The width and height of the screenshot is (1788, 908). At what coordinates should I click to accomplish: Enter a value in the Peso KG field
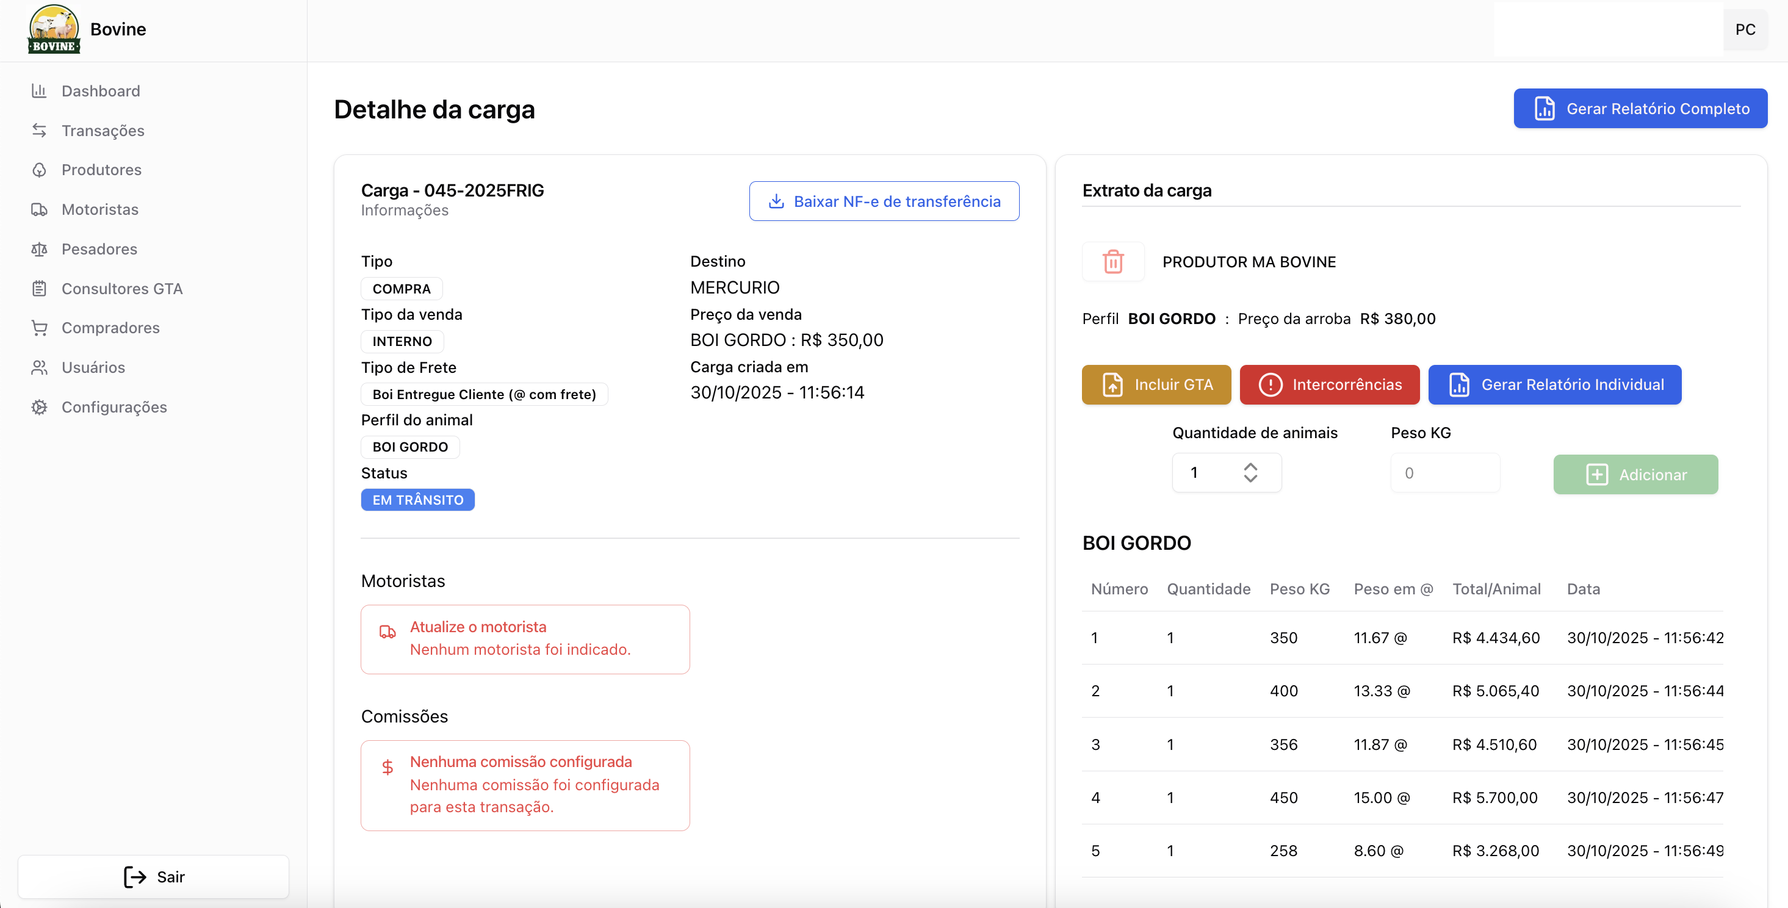(1446, 472)
